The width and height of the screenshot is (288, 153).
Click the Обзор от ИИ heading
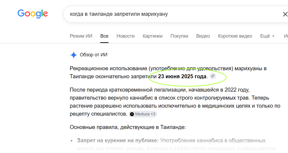(x=93, y=55)
